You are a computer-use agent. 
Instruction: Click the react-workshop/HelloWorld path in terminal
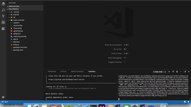(x=72, y=89)
